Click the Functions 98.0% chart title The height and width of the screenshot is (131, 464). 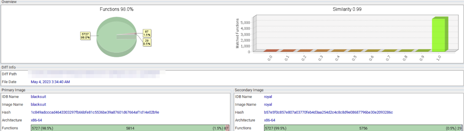click(116, 9)
